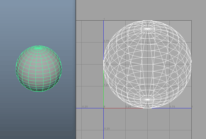The width and height of the screenshot is (206, 139).
Task: Click the "0.25" label on horizontal axis
Action: click(x=128, y=107)
